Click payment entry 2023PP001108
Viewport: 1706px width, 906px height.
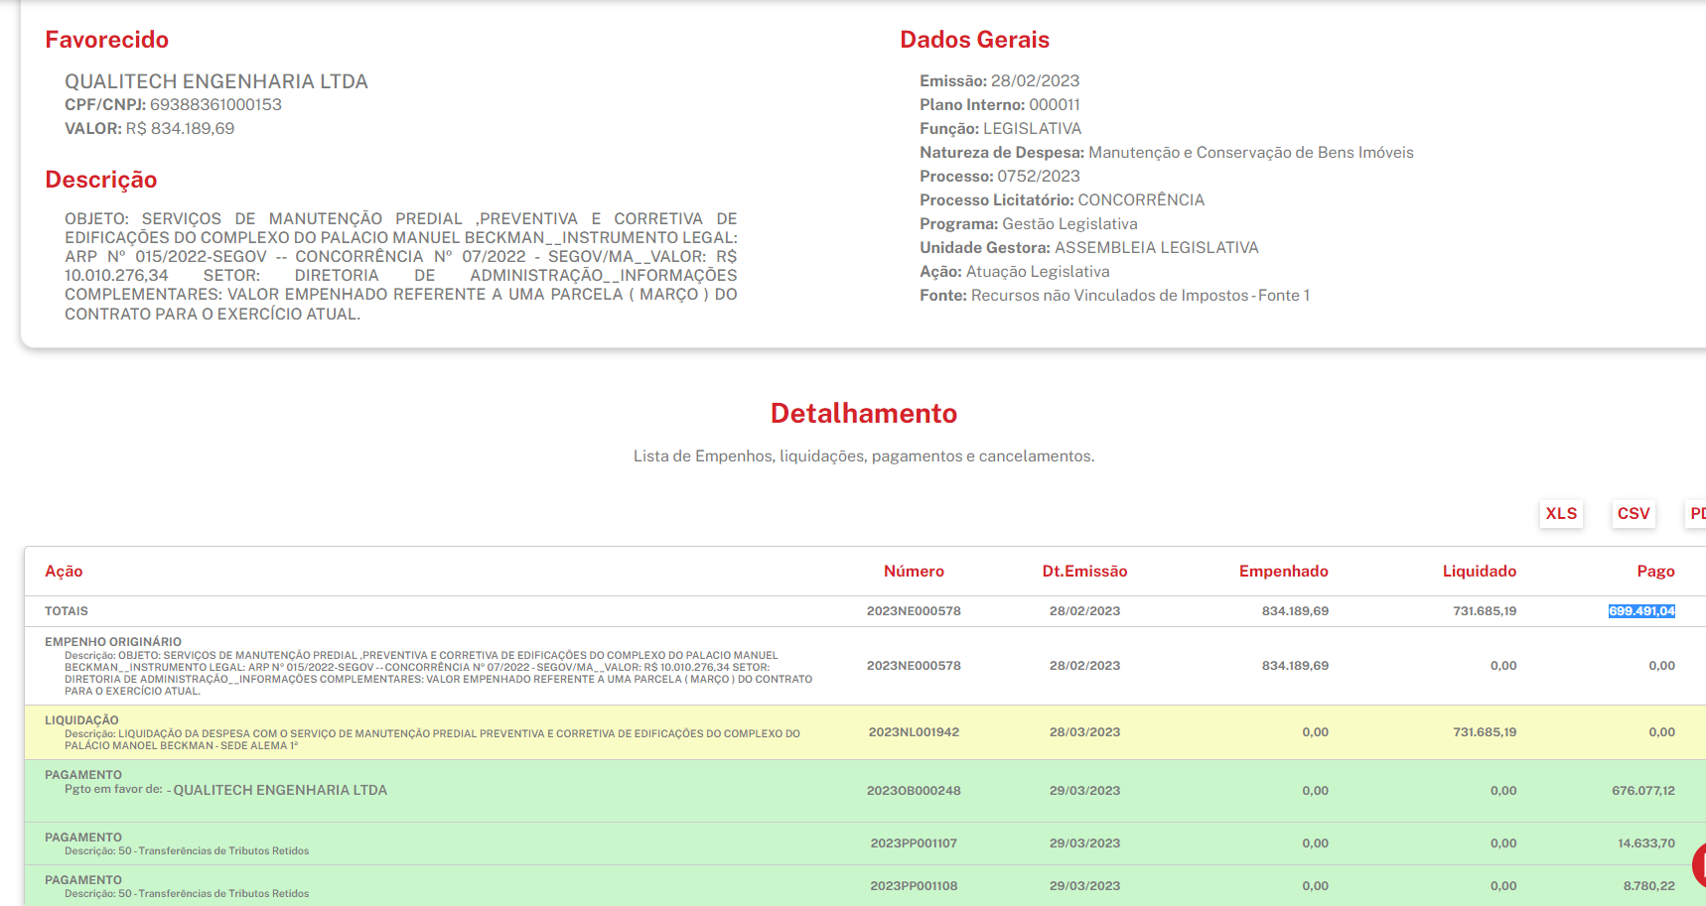[914, 886]
